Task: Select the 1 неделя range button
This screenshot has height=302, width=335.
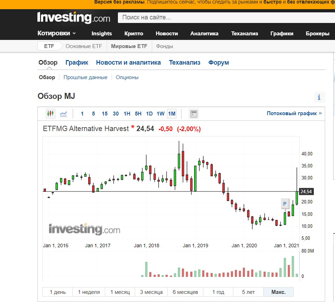Action: click(x=89, y=292)
